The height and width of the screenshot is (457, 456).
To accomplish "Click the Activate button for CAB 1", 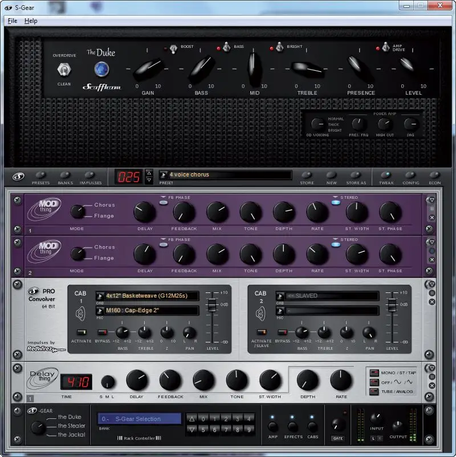I will (x=81, y=332).
